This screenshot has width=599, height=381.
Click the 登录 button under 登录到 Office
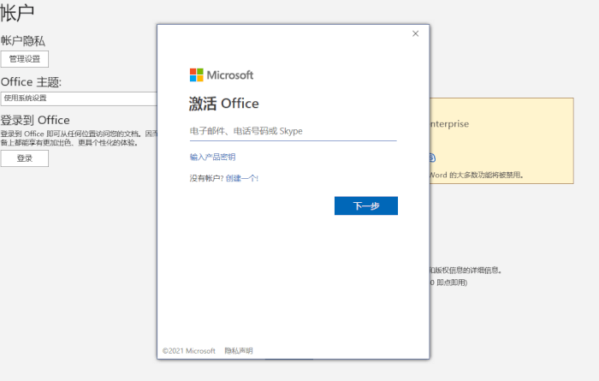[25, 158]
